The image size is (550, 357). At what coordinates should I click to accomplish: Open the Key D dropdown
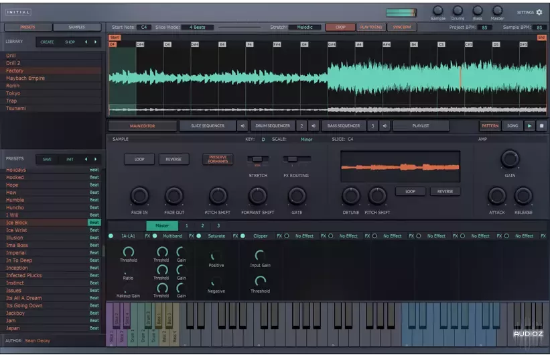coord(263,140)
